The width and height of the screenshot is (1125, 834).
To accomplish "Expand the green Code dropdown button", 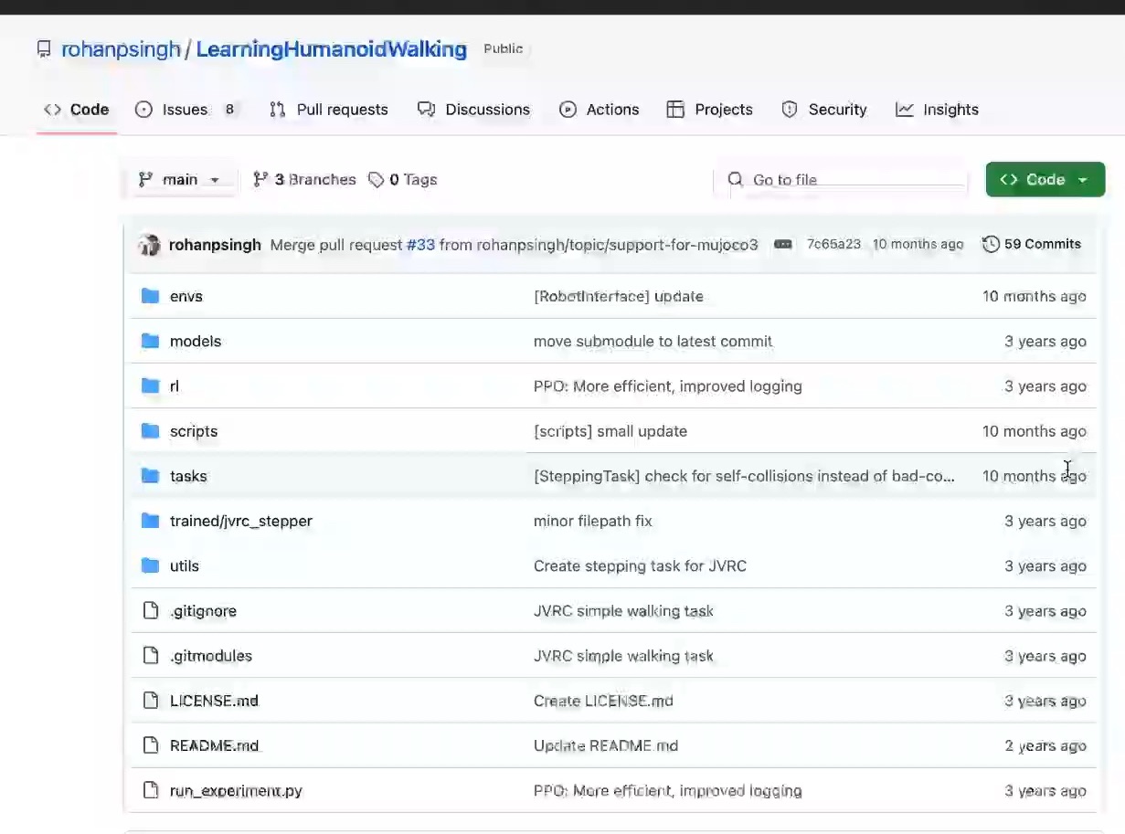I will [1045, 180].
